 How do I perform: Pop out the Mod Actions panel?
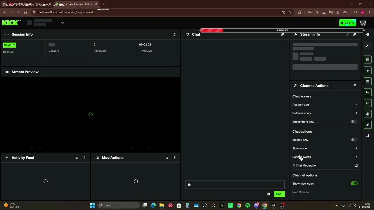click(174, 158)
